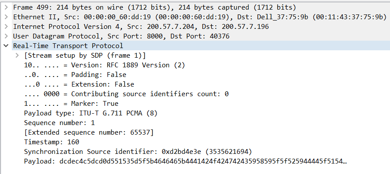Collapse the Real-Time Transport Protocol section
This screenshot has height=174, width=390.
[6, 46]
